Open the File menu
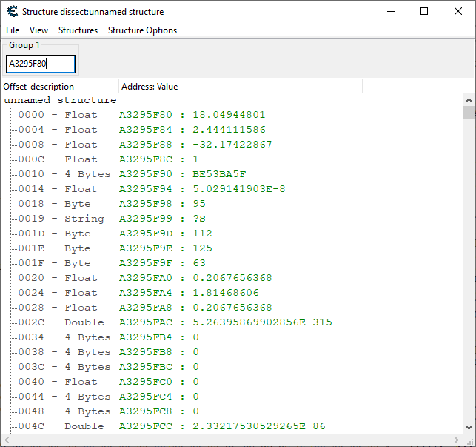Screen dimensions: 476x447 point(13,30)
